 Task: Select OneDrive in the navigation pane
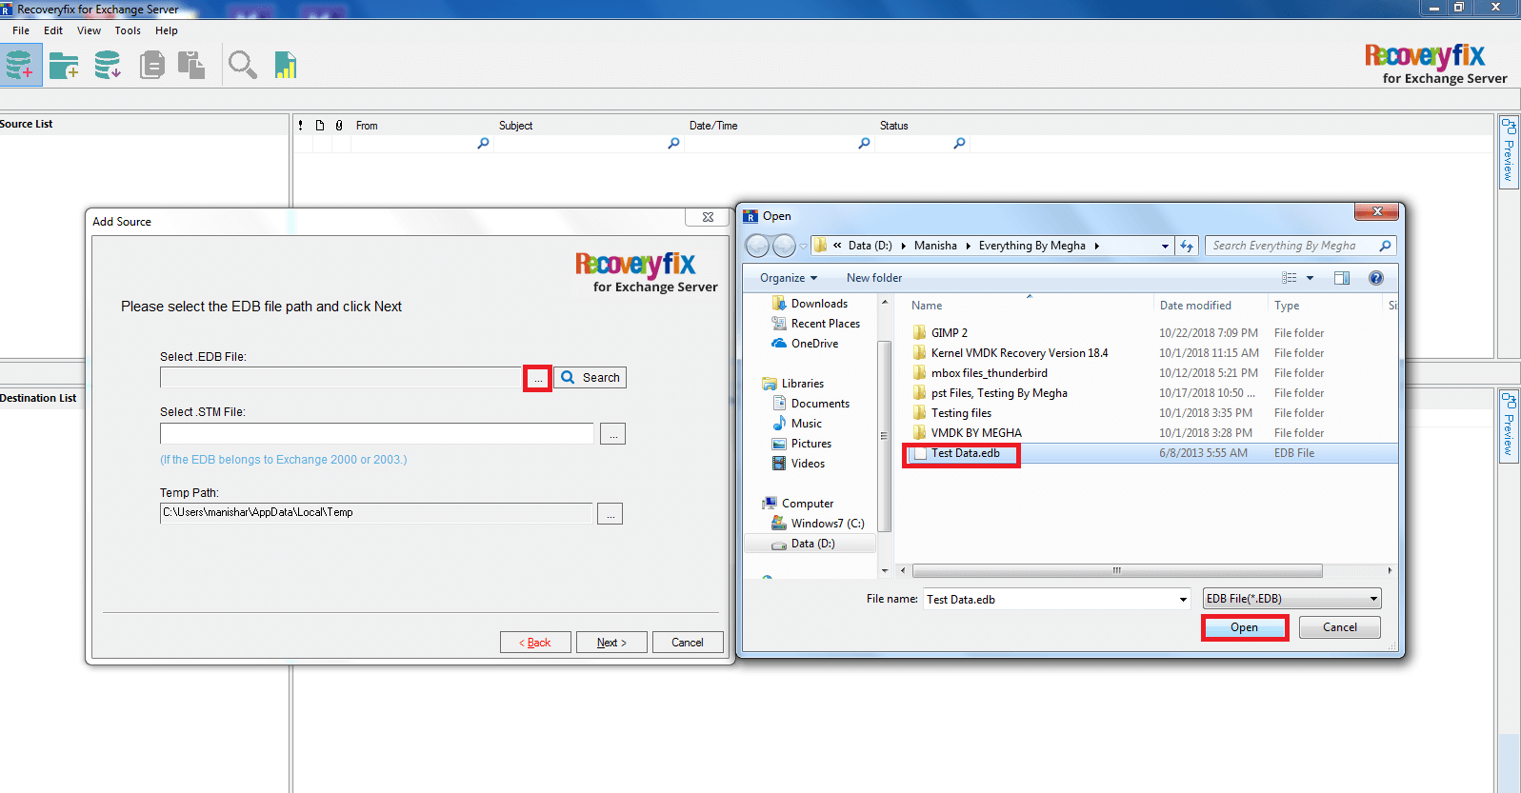point(814,344)
